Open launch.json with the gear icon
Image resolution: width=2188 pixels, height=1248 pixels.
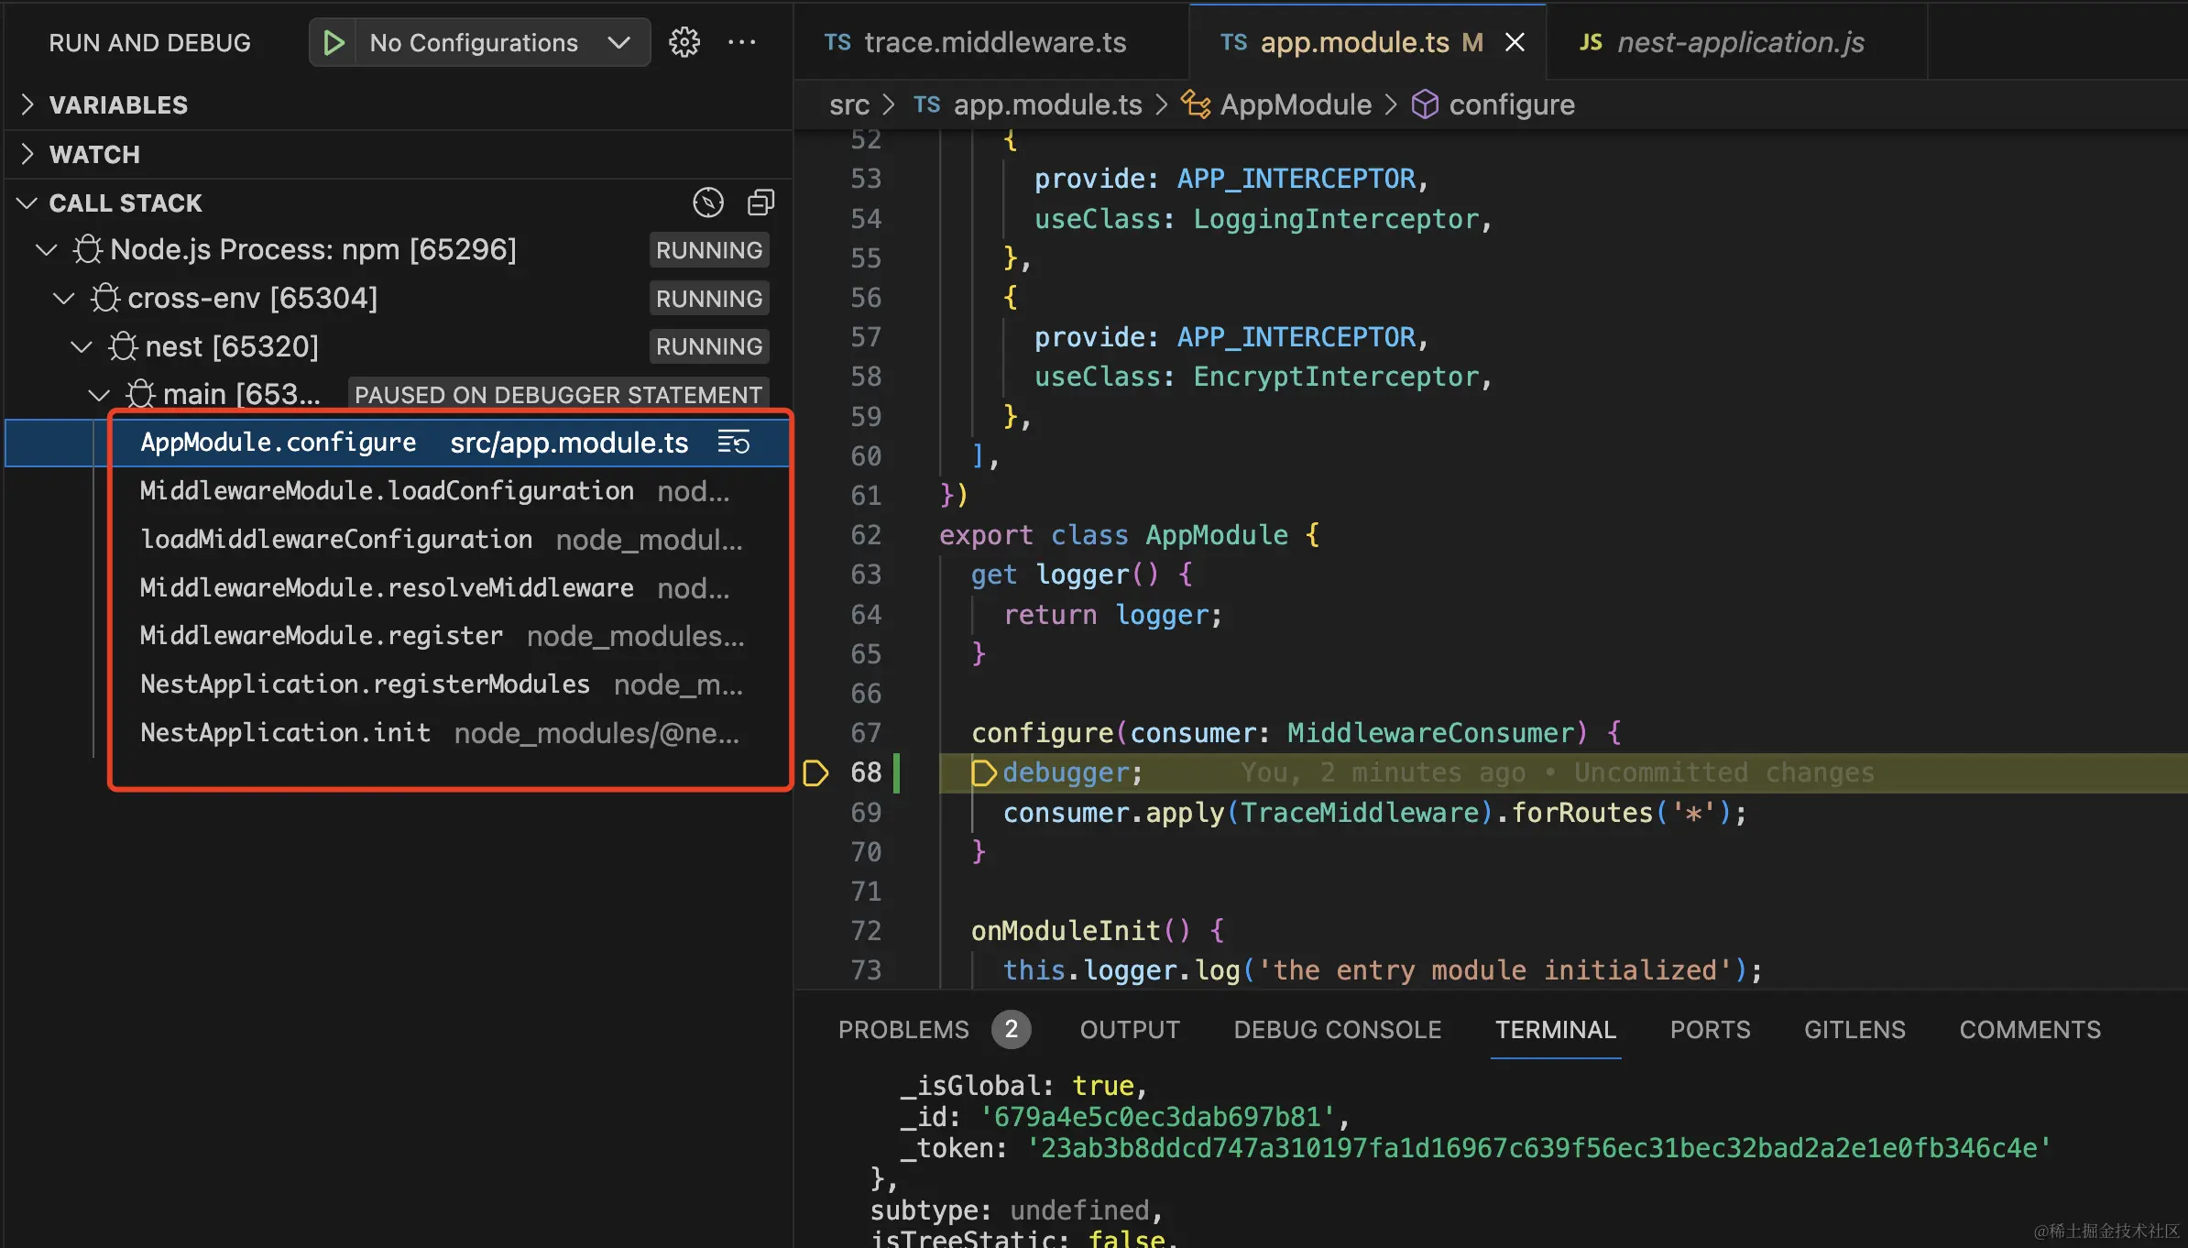[x=684, y=43]
